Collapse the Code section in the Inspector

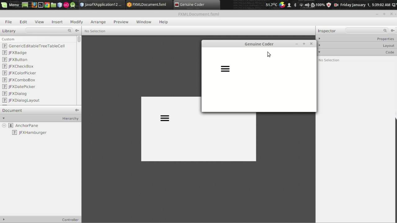coord(319,52)
